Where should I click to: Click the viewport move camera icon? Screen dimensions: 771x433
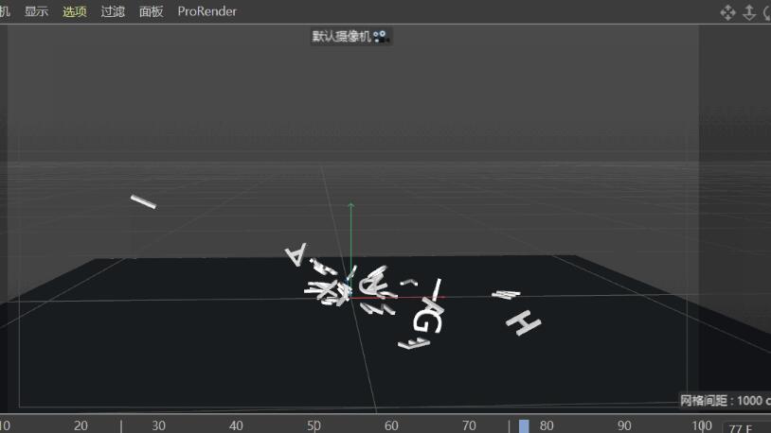tap(727, 12)
